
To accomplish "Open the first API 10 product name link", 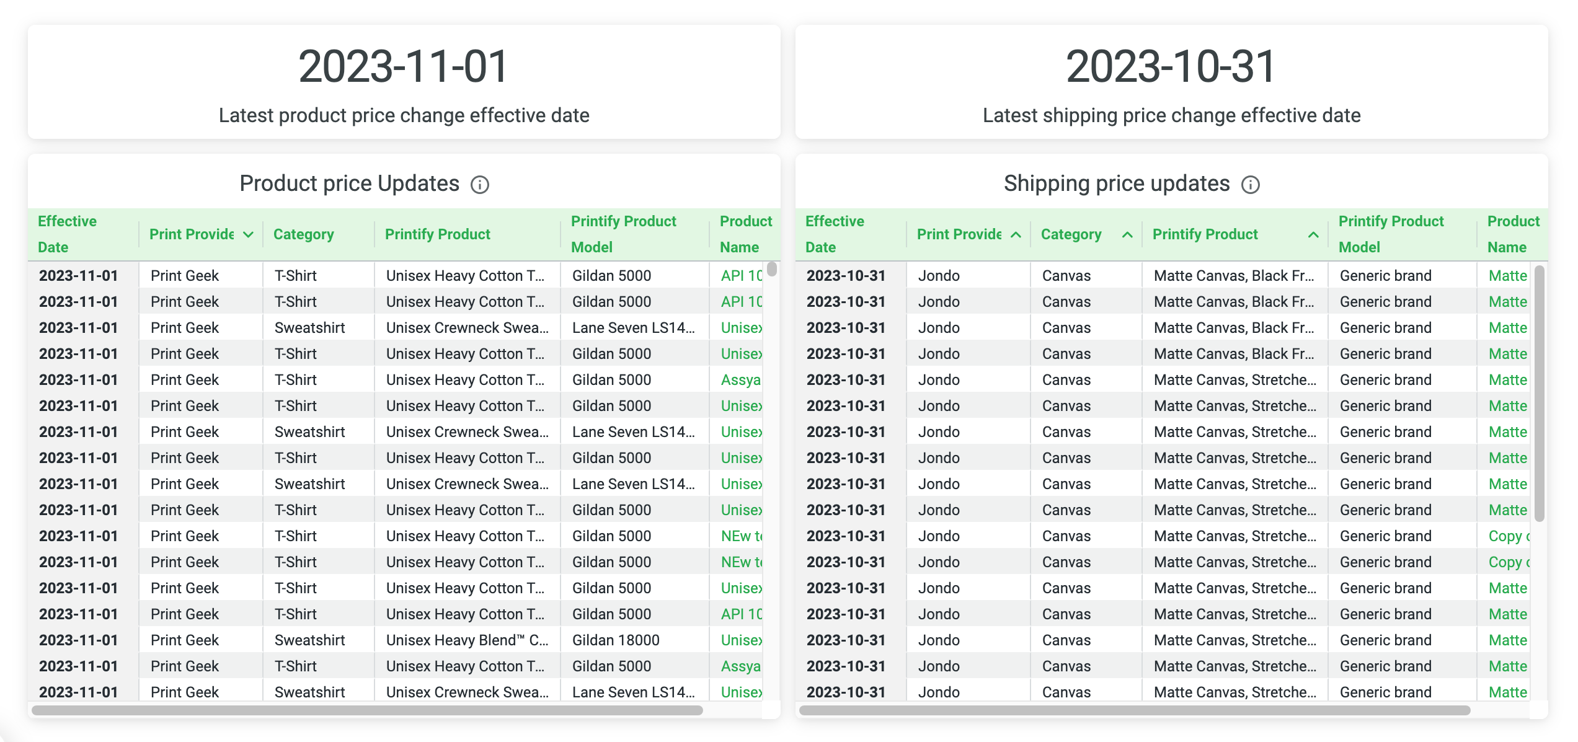I will pyautogui.click(x=742, y=275).
